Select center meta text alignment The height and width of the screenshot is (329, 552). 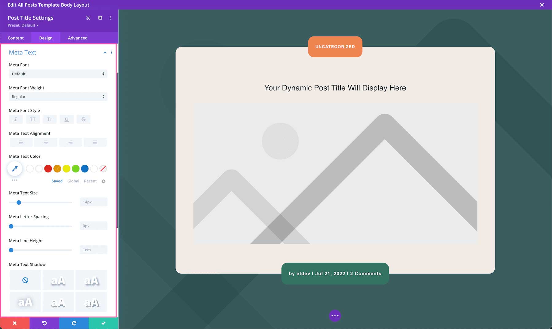coord(46,142)
